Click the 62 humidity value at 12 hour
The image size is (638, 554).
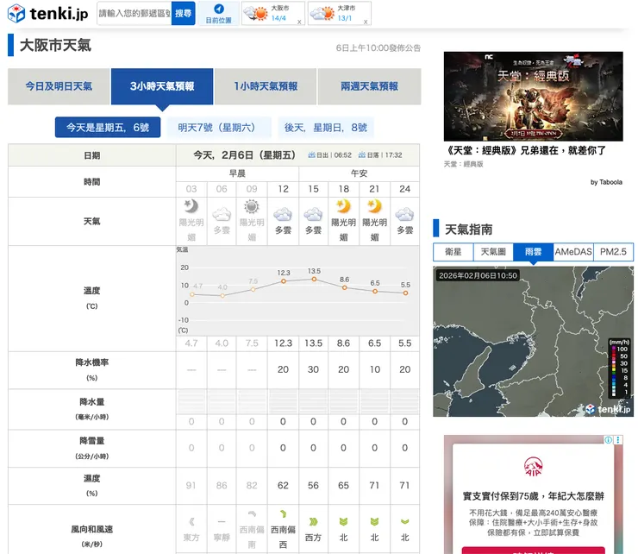(283, 485)
